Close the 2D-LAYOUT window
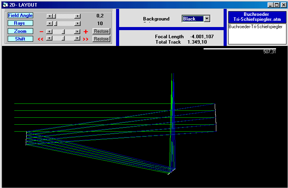Screen dimensions: 288x188 click(283, 5)
